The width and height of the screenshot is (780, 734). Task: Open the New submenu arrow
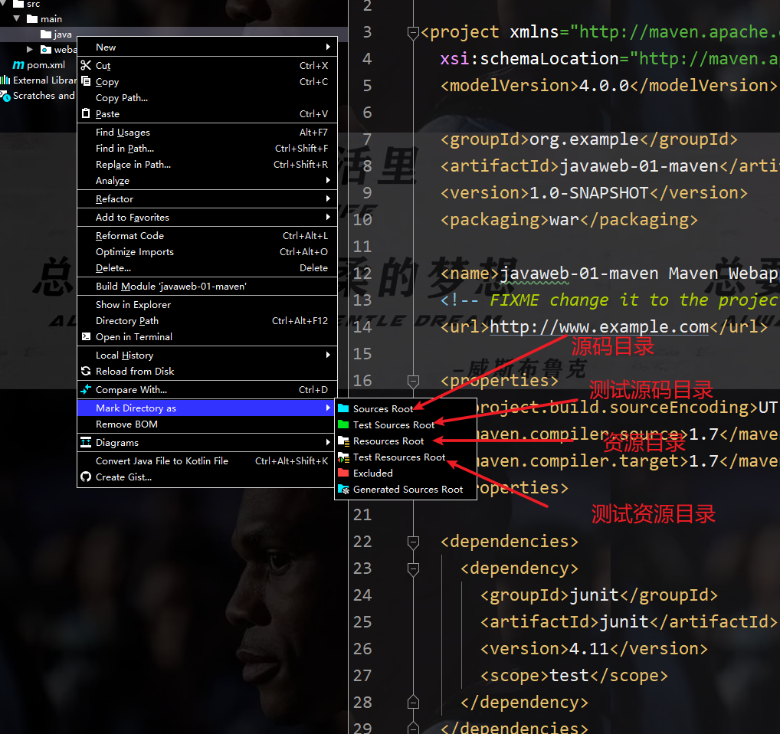(x=328, y=47)
